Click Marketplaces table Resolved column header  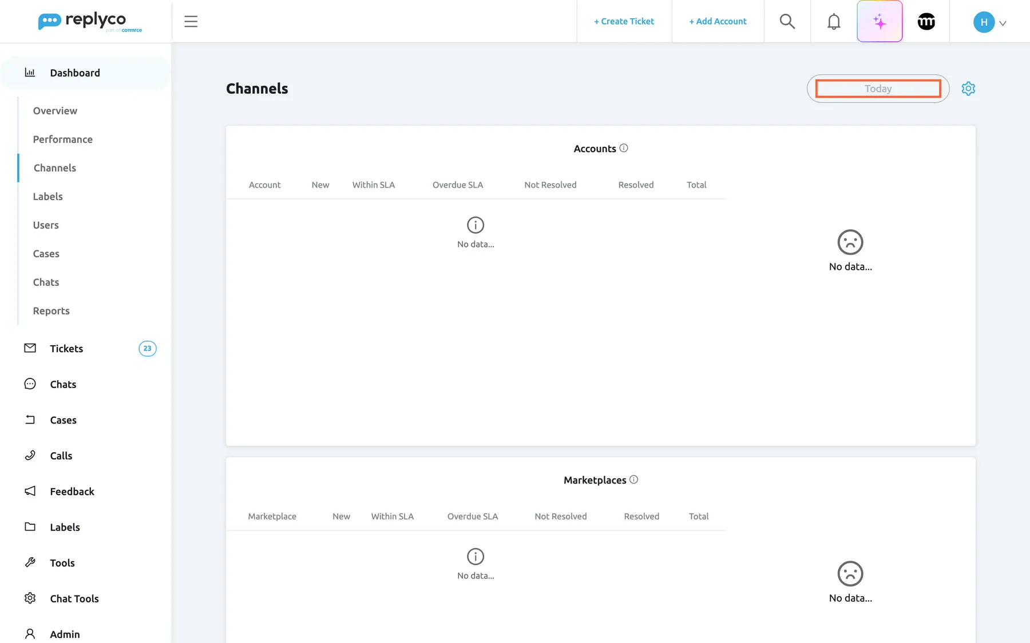(x=641, y=517)
